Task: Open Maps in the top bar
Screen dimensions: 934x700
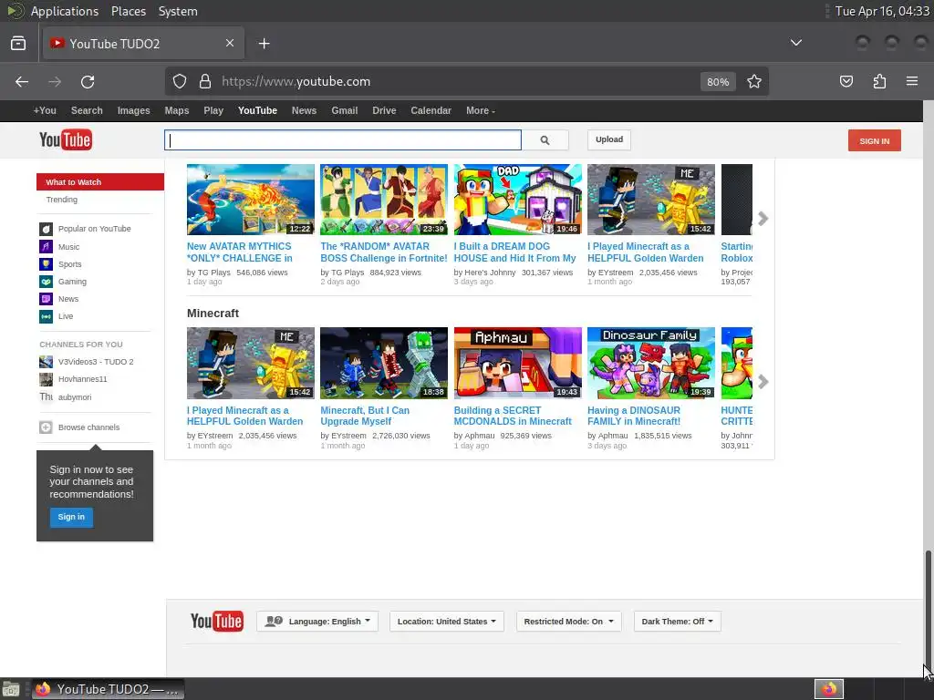Action: pos(176,110)
